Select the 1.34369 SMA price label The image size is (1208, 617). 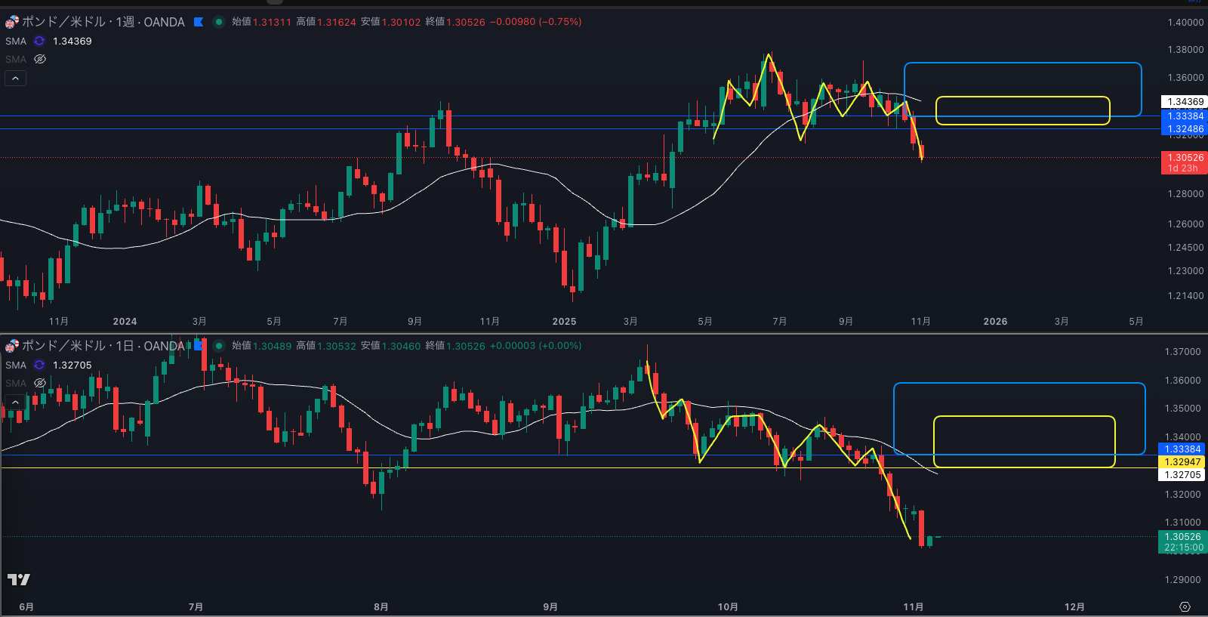pyautogui.click(x=1183, y=102)
